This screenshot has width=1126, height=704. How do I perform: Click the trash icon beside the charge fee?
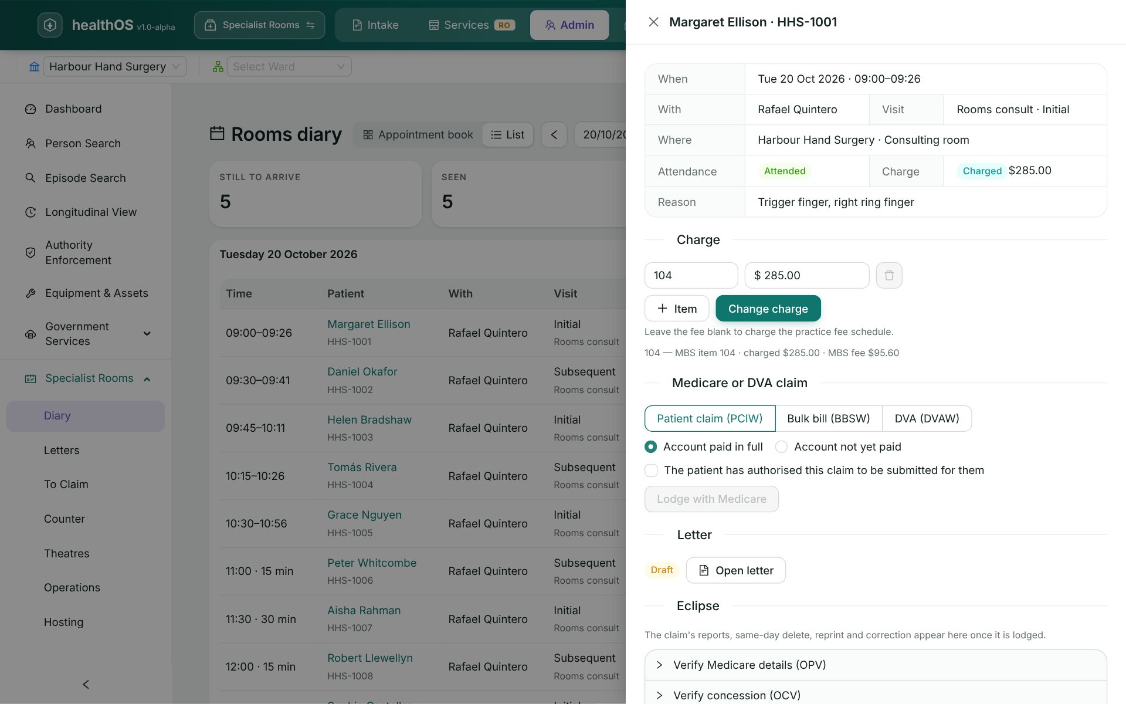(x=889, y=275)
